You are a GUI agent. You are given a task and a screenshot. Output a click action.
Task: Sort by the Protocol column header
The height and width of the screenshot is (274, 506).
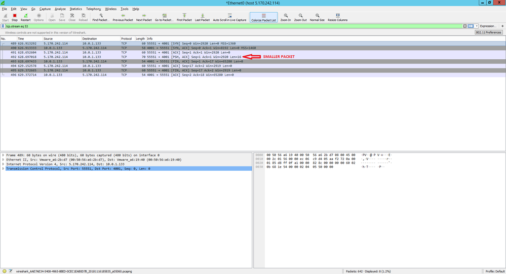tap(128, 38)
